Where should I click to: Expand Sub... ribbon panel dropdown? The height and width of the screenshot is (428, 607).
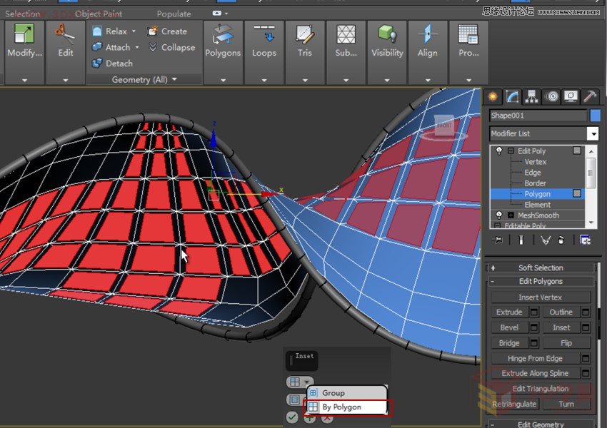[x=346, y=80]
